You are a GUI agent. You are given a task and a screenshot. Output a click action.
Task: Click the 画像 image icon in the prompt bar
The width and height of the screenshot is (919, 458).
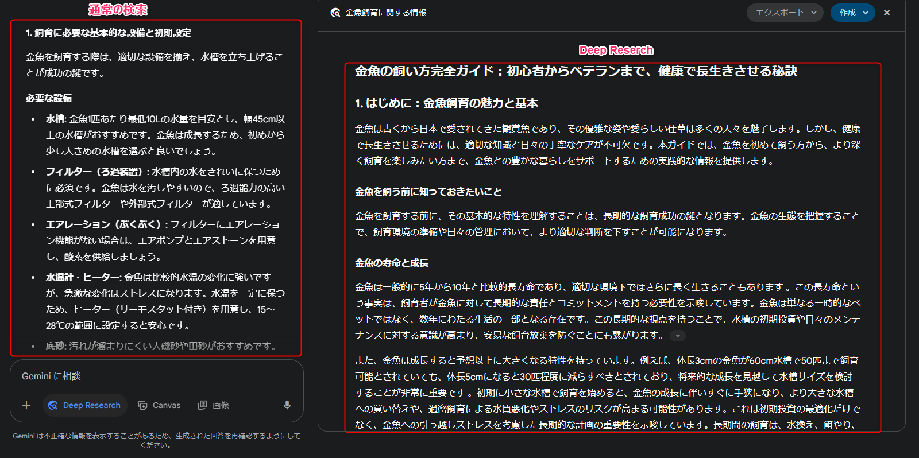click(202, 405)
